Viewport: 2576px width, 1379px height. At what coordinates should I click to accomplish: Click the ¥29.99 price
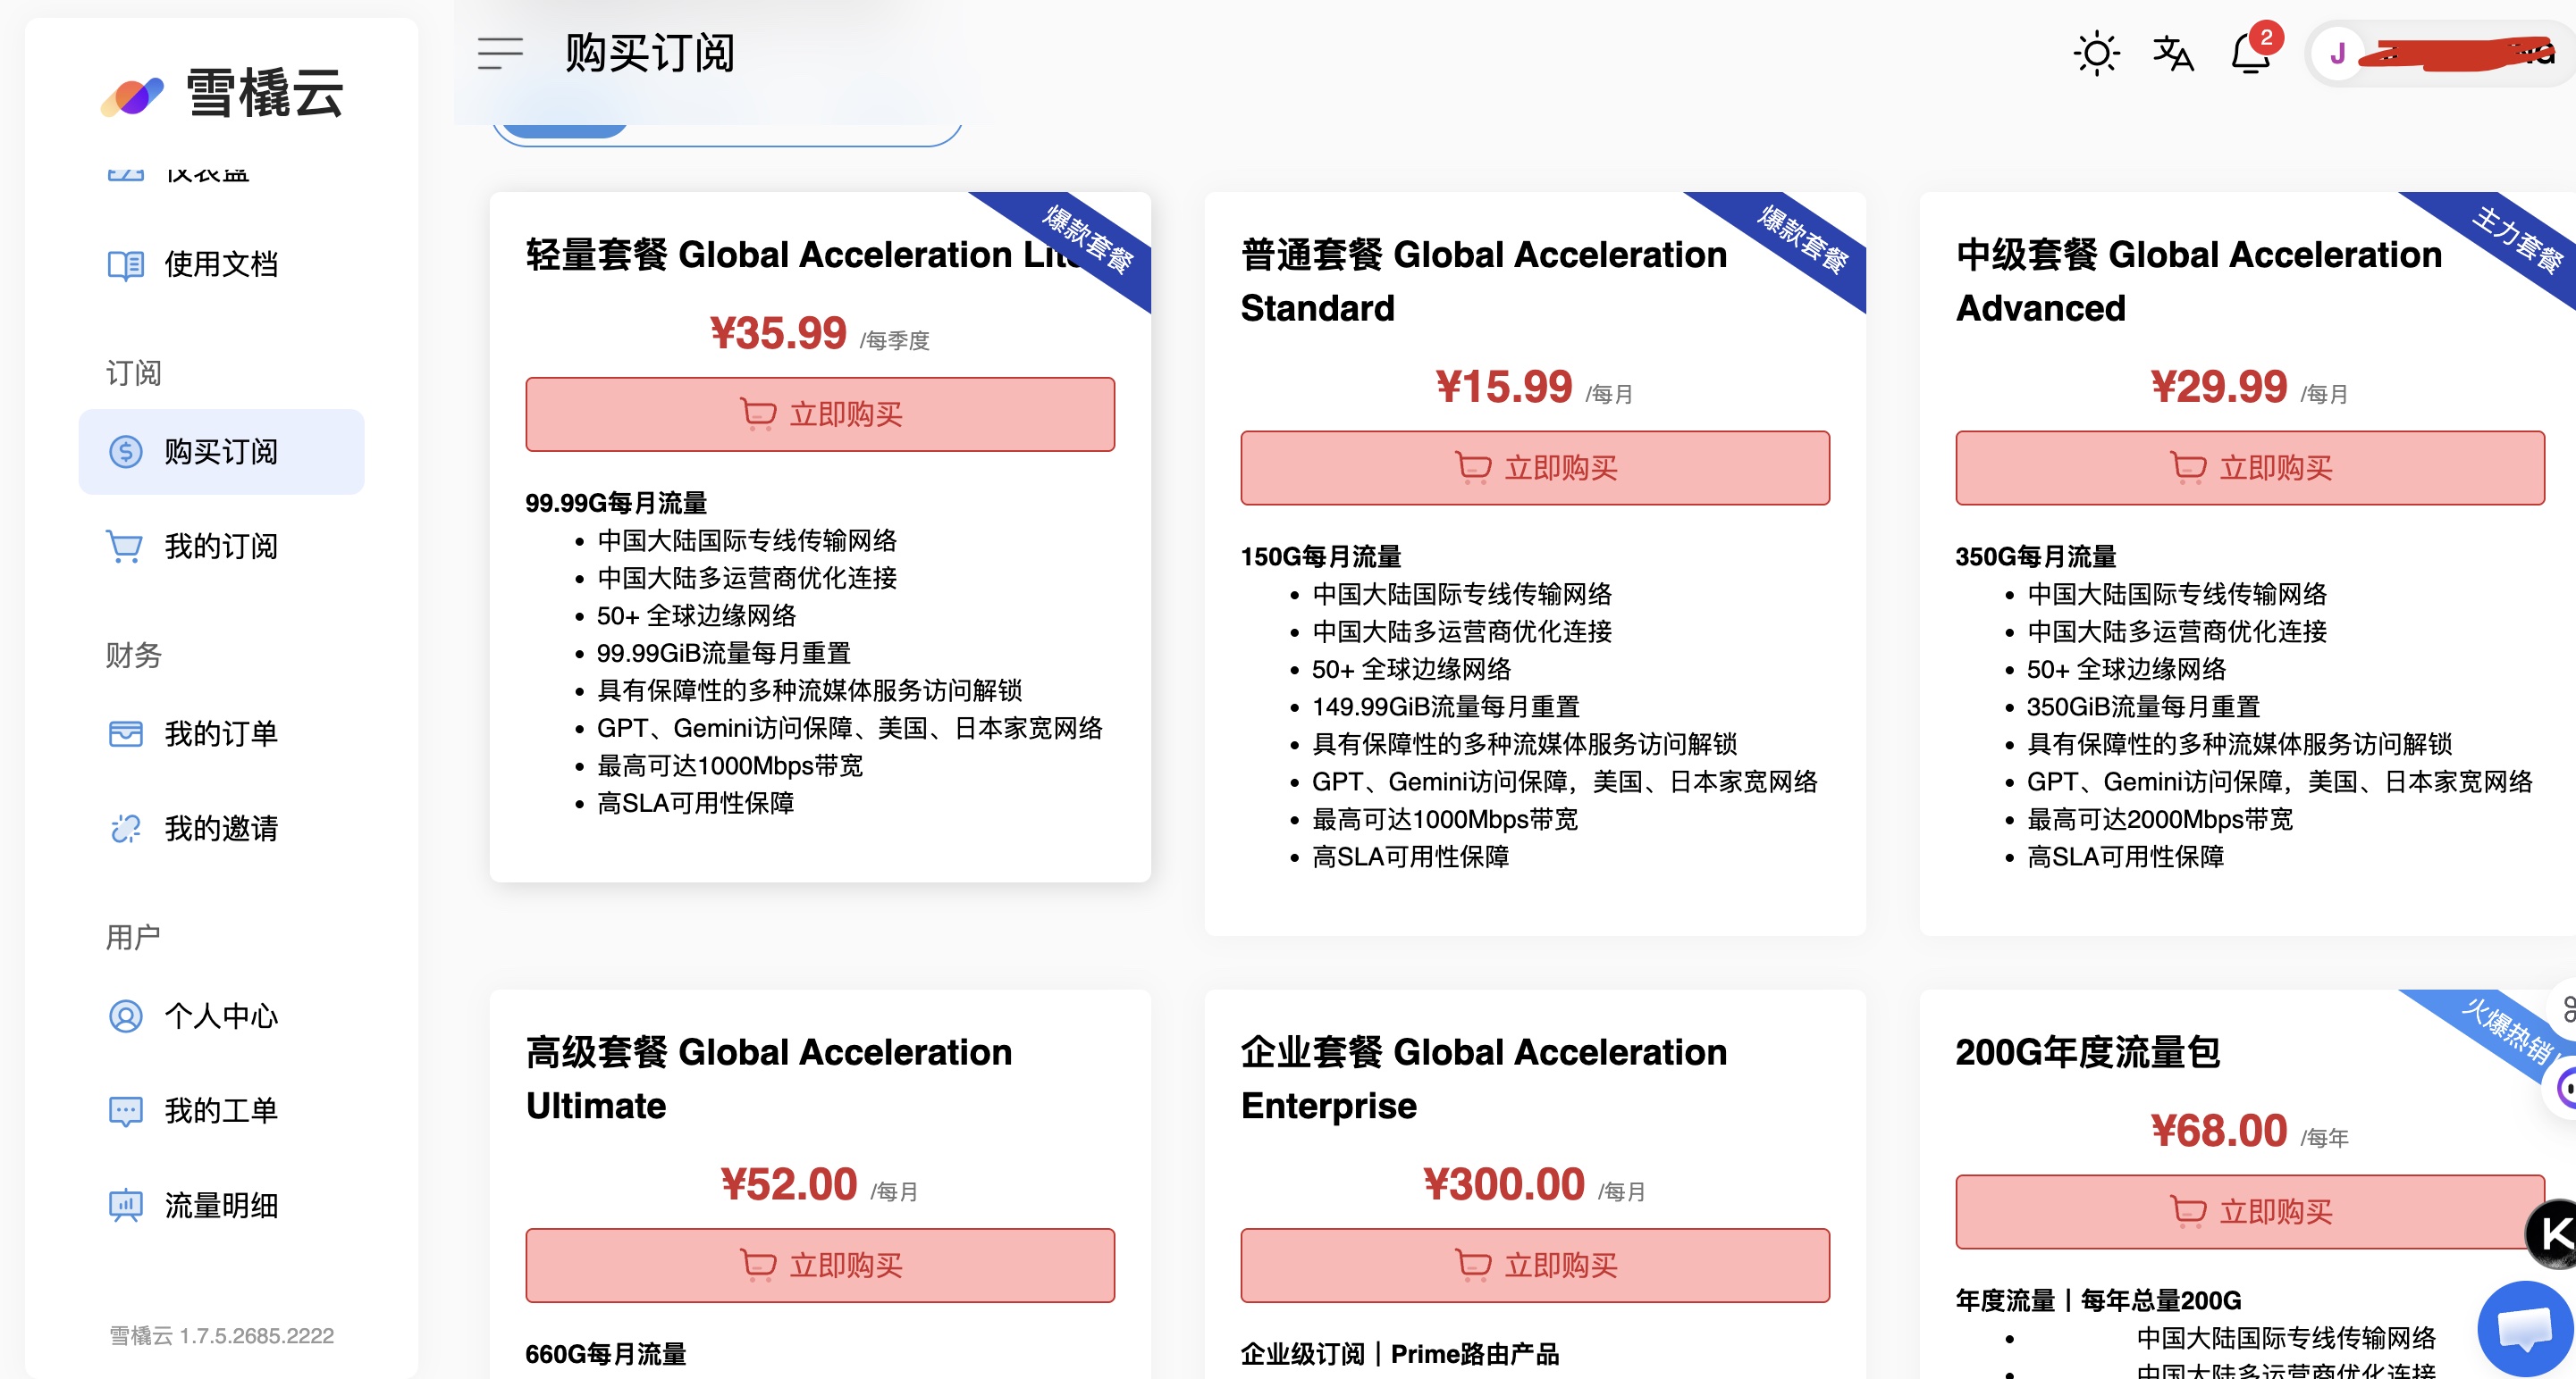coord(2219,387)
